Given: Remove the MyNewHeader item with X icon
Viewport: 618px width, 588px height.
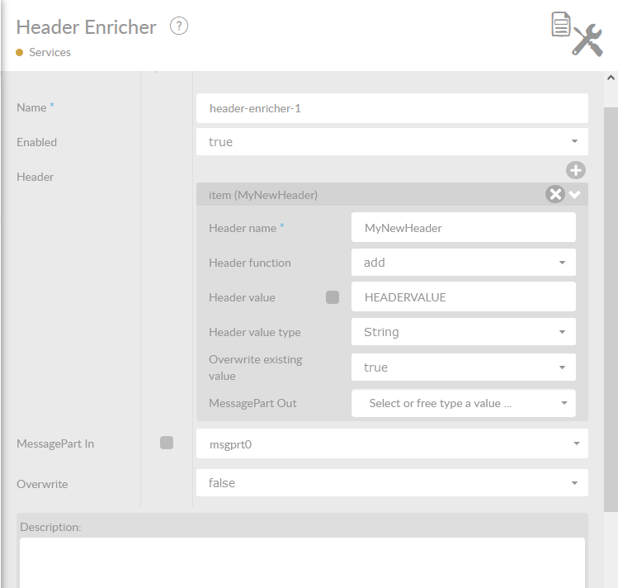Looking at the screenshot, I should pos(555,194).
